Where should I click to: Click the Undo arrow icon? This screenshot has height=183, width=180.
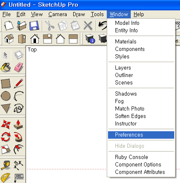[x=103, y=26]
